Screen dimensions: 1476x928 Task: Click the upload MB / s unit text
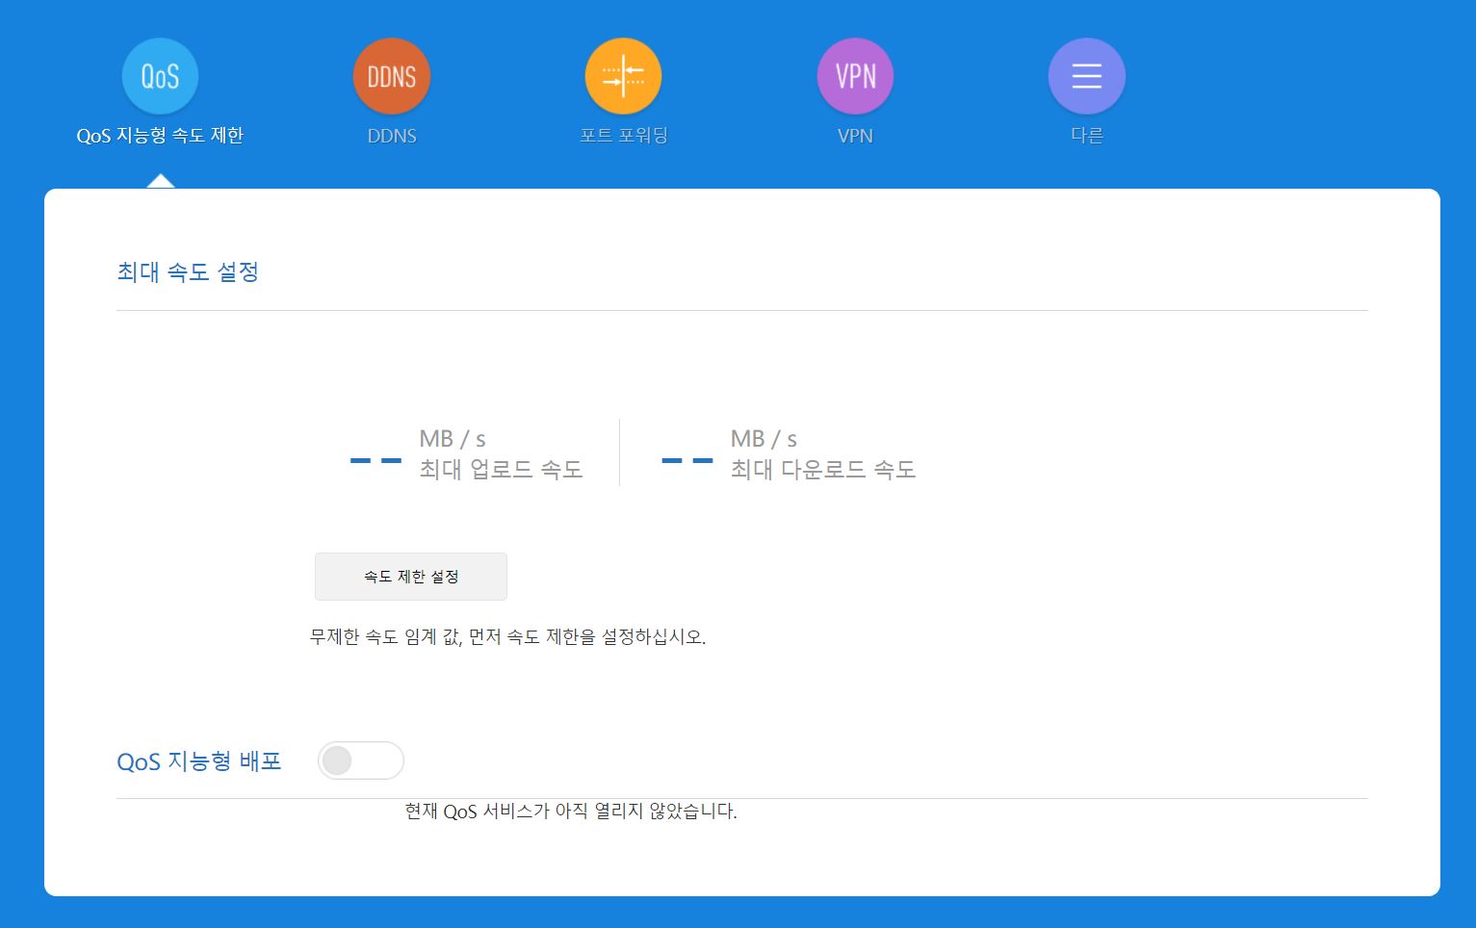453,439
